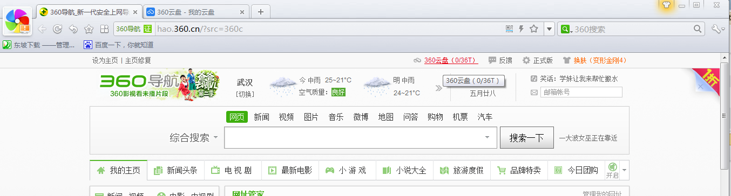Open 换肤（变形金刚4） skin link
Viewport: 731px width, 196px height.
pyautogui.click(x=594, y=60)
